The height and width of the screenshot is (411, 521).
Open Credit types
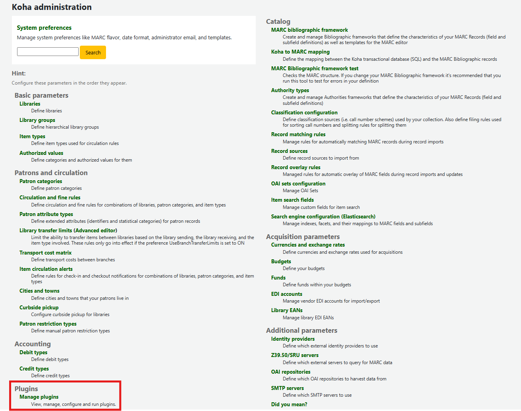click(34, 369)
